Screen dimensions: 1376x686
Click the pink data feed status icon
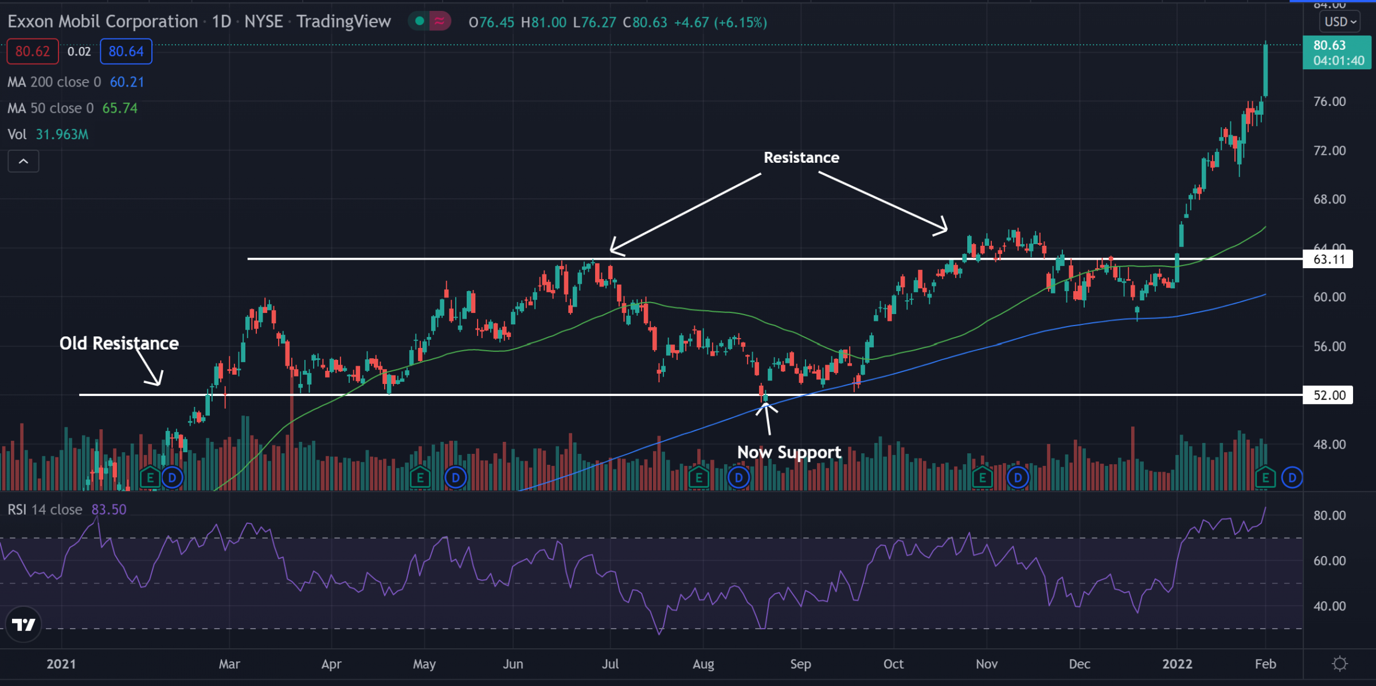point(440,21)
